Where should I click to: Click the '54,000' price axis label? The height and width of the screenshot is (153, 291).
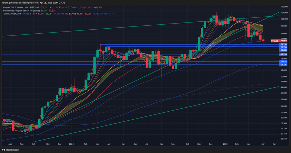pos(283,70)
